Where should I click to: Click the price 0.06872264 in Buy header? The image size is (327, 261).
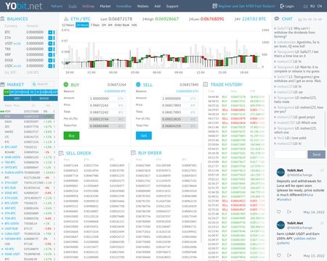(117, 85)
